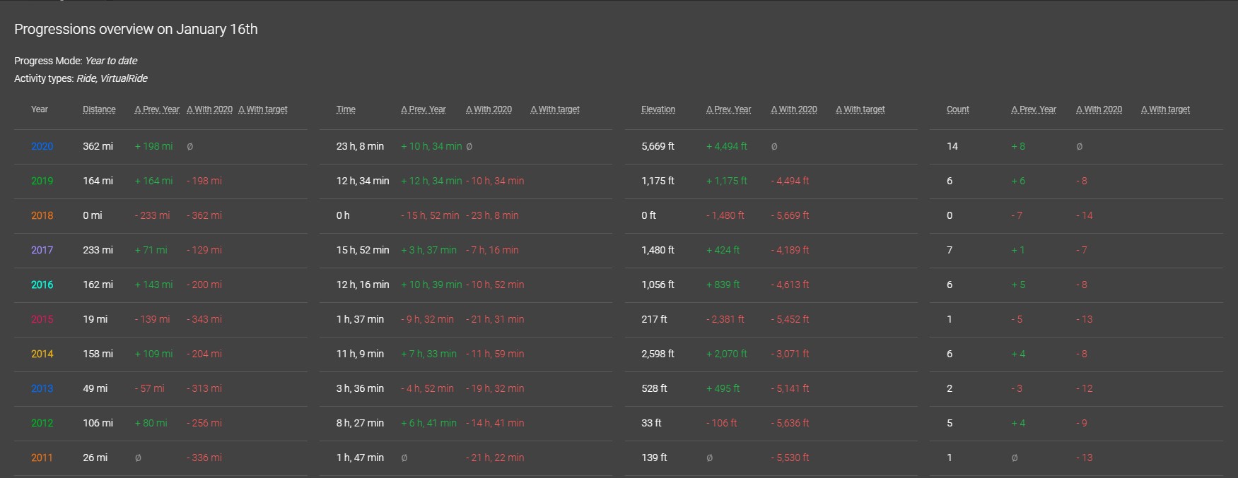Click the - 2,381 ft elevation delta
Screen dimensions: 1238x478
[x=725, y=319]
